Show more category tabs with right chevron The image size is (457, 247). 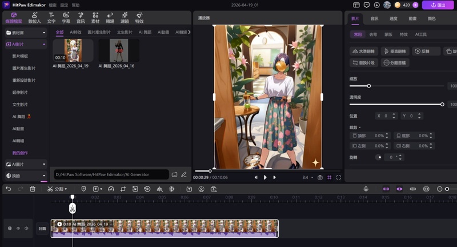189,32
